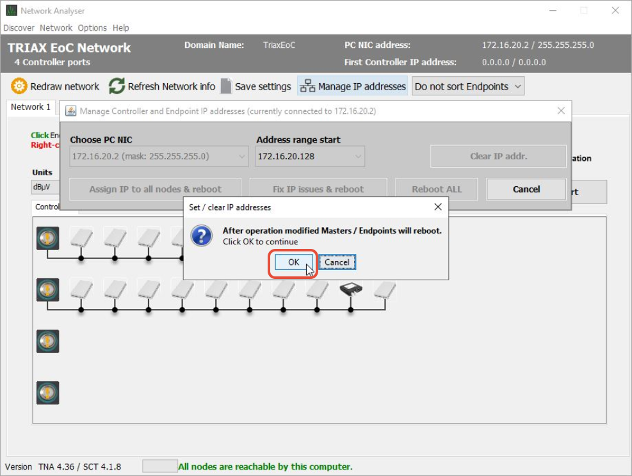The image size is (632, 476).
Task: Select first endpoint on first controller row
Action: tap(81, 237)
